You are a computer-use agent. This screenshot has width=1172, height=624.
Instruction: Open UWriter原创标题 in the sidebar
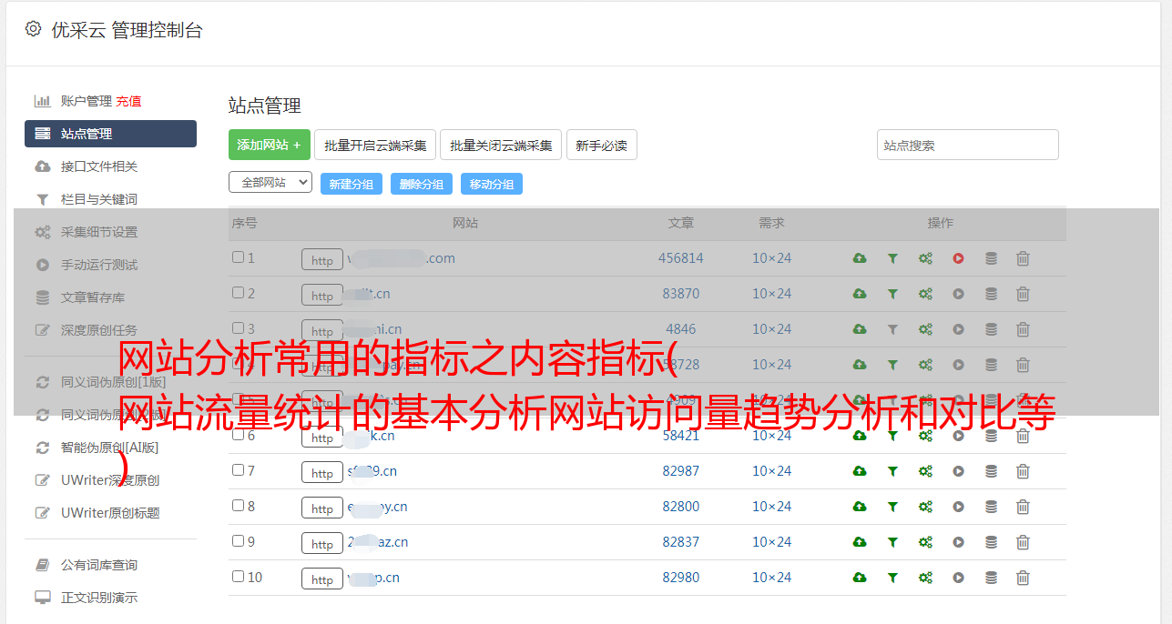pyautogui.click(x=110, y=513)
